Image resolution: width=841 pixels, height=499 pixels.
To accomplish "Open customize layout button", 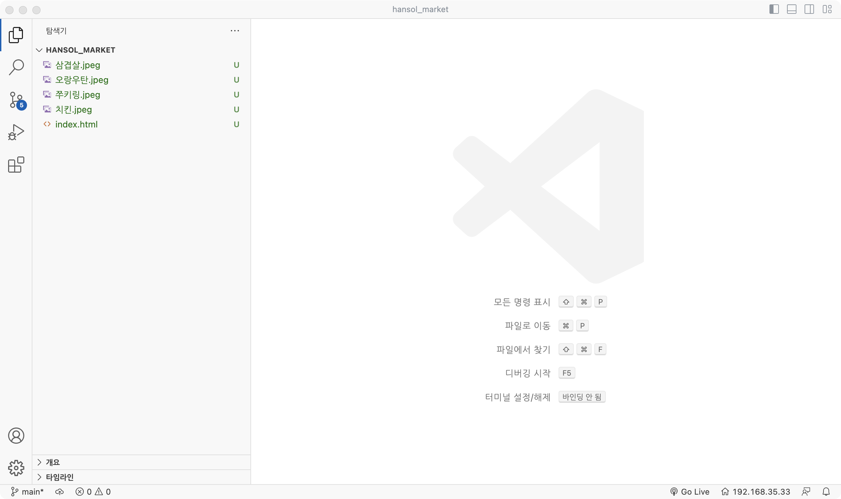I will pyautogui.click(x=827, y=9).
